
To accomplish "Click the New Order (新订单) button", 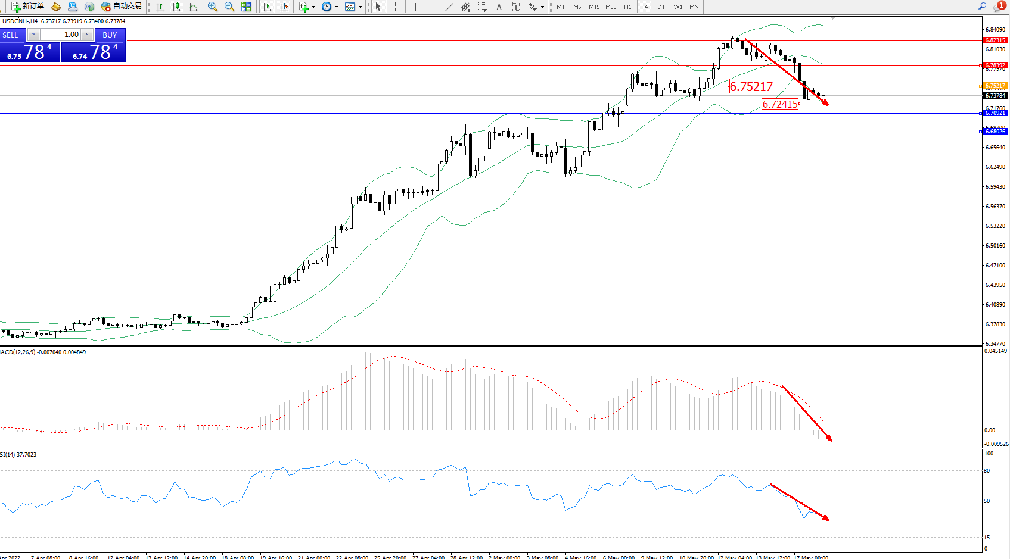I will point(27,7).
